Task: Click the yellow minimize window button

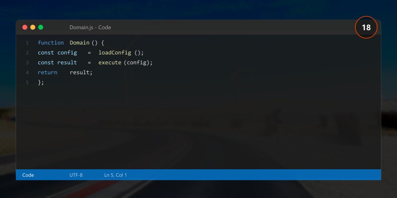Action: (x=33, y=27)
